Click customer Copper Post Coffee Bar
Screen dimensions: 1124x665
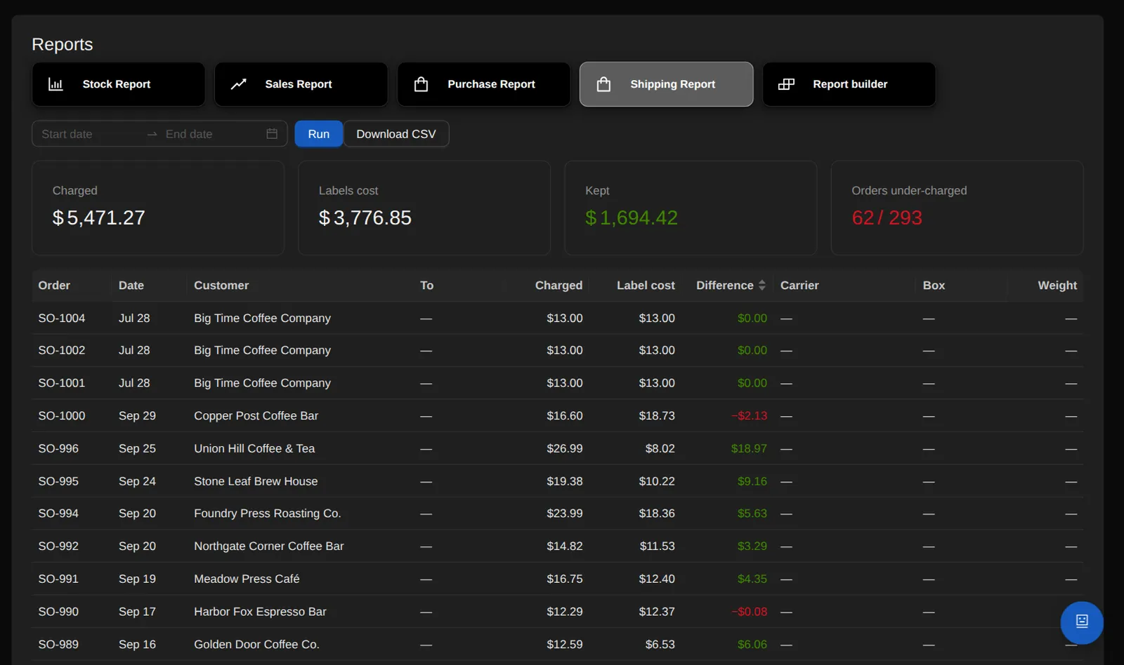click(x=256, y=416)
